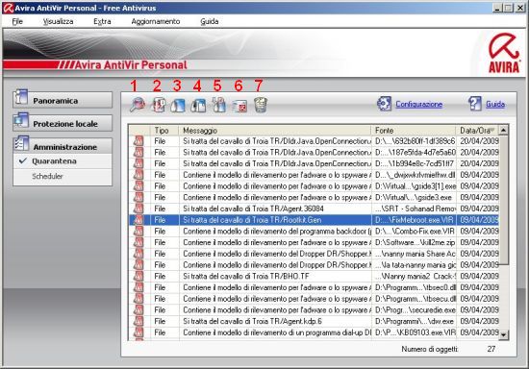The image size is (529, 369).
Task: Click the icon of the Combo-Fix.exe.VIR row
Action: (x=139, y=232)
